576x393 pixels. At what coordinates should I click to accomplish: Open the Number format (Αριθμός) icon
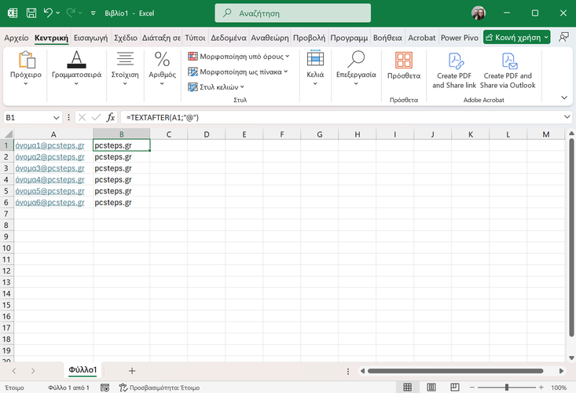[162, 61]
